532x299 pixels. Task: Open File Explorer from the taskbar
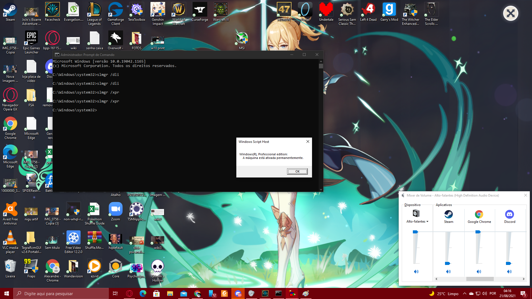pyautogui.click(x=170, y=293)
